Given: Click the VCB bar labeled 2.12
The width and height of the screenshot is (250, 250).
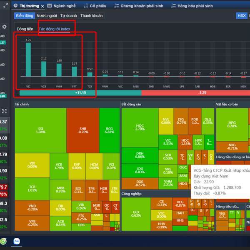Looking at the screenshot, I should (x=44, y=69).
